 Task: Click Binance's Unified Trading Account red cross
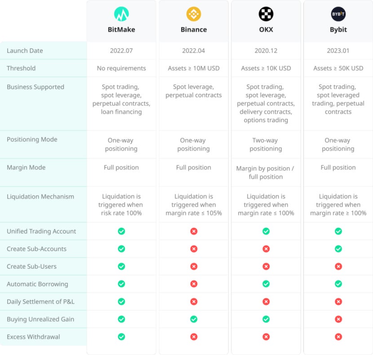194,231
